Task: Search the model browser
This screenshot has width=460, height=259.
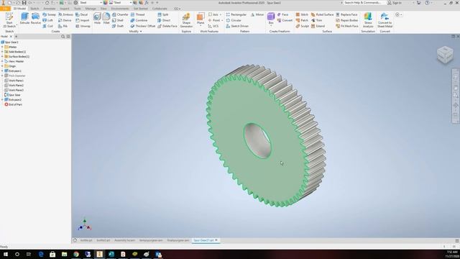Action: tap(63, 37)
